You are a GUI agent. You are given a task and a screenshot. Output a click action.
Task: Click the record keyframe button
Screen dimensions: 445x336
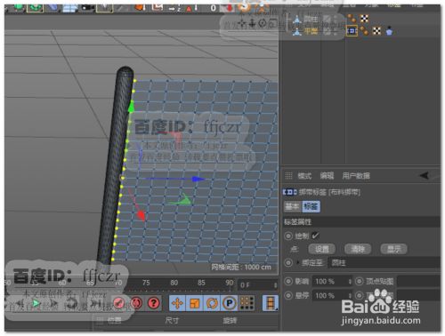click(x=119, y=303)
